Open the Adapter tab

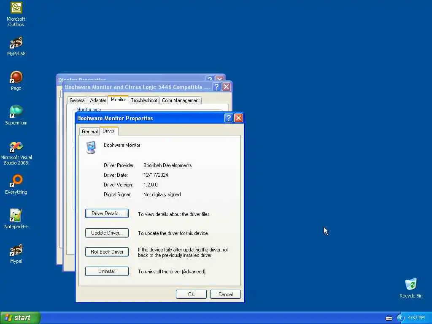[98, 100]
